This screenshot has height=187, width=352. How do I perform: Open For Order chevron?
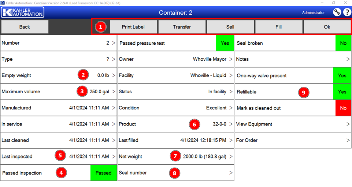348,140
